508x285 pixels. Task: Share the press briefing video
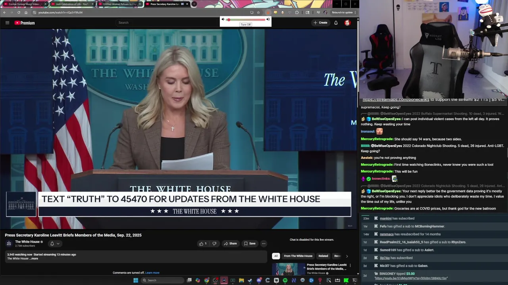(x=230, y=243)
